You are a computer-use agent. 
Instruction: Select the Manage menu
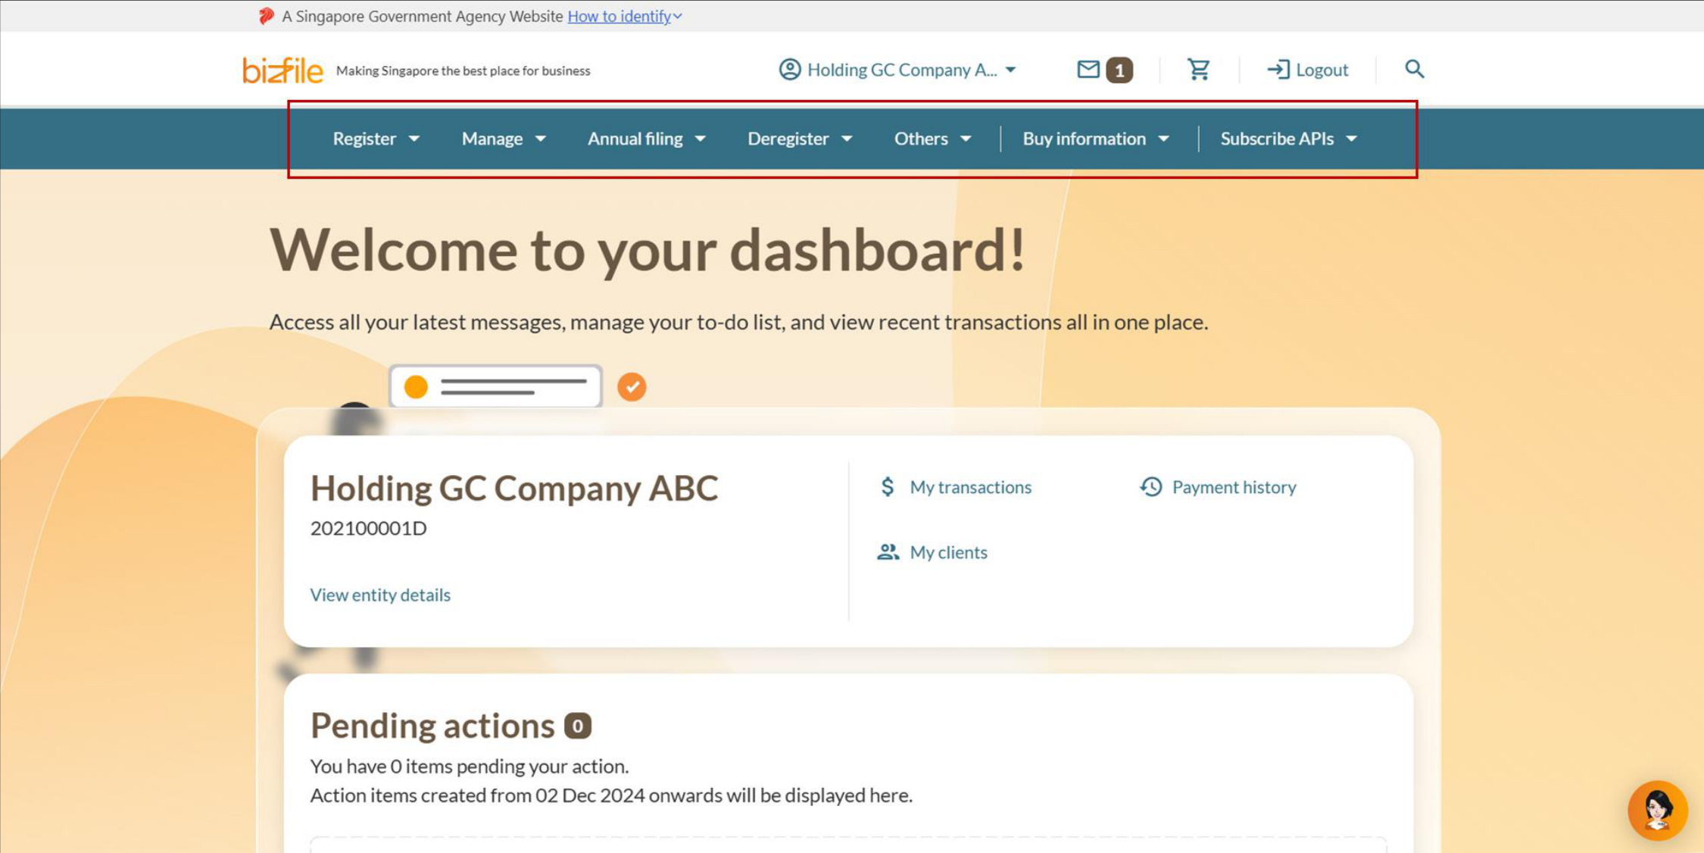click(x=492, y=139)
